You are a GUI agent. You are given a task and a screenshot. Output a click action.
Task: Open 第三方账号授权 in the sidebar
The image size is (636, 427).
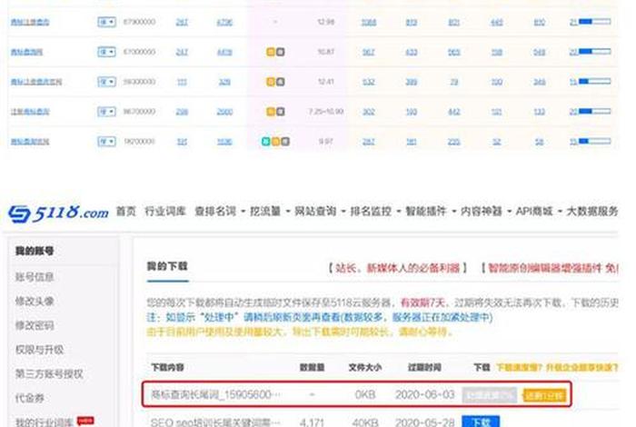click(49, 374)
